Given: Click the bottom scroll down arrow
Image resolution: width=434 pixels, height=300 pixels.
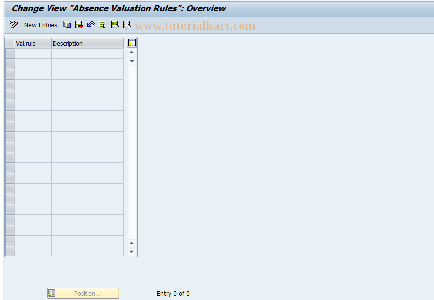Looking at the screenshot, I should pos(132,252).
